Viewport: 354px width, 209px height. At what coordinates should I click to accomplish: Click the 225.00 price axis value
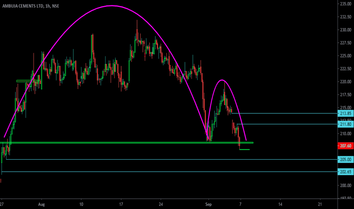(x=346, y=55)
